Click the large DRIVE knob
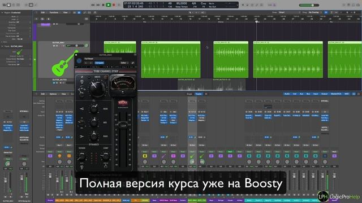Screen dimensions: 362x203 click(97, 89)
